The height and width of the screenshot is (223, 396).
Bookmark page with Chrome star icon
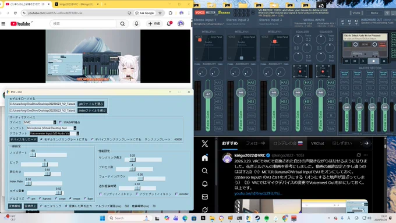160,13
